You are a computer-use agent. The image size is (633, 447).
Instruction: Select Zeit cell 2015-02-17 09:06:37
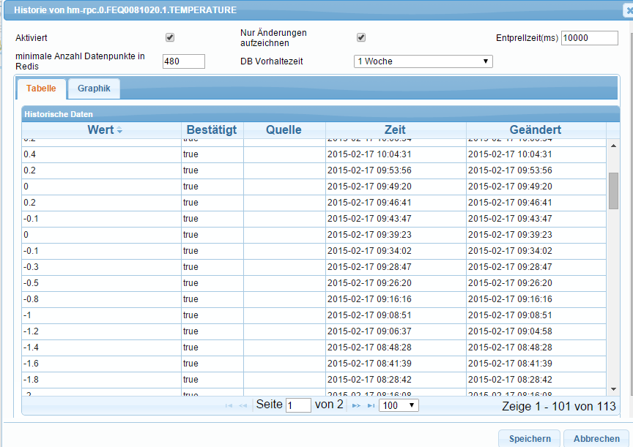click(396, 331)
